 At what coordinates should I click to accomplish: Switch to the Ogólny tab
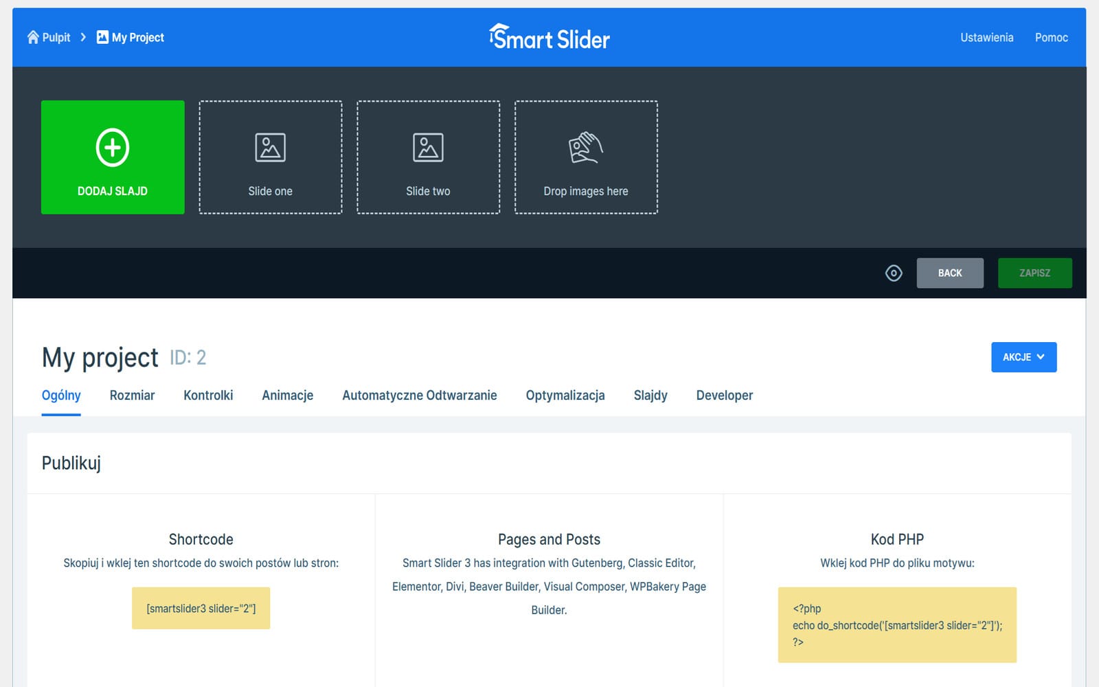pos(61,396)
